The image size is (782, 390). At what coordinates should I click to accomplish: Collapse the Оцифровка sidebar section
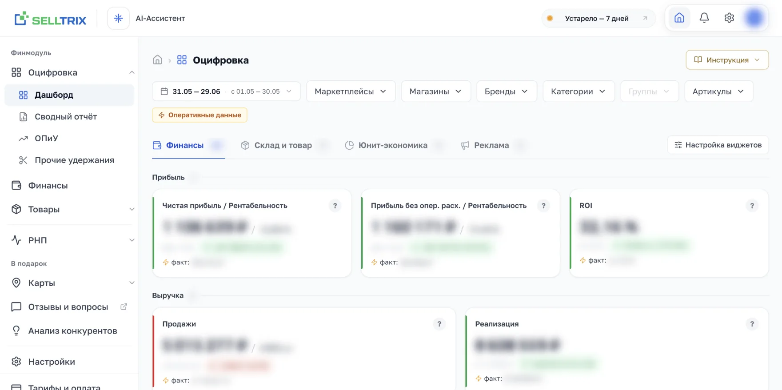(x=132, y=72)
